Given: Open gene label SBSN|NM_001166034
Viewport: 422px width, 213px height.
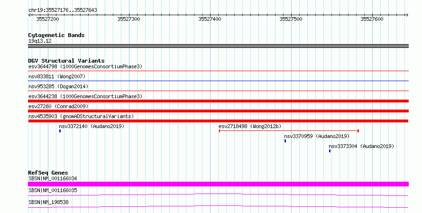Looking at the screenshot, I should pos(53,178).
